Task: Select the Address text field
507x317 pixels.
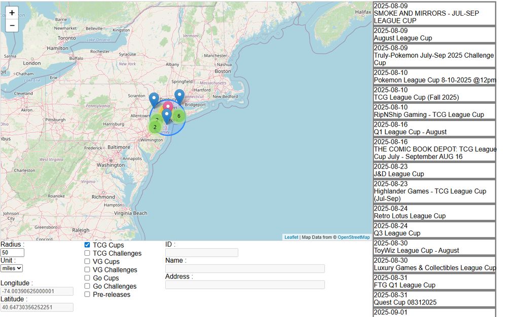Action: point(245,285)
